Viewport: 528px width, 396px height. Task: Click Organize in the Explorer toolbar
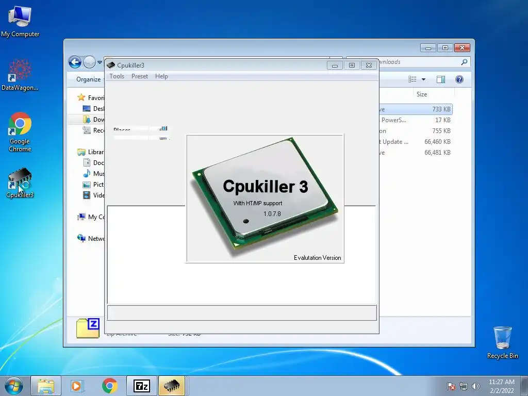click(89, 79)
